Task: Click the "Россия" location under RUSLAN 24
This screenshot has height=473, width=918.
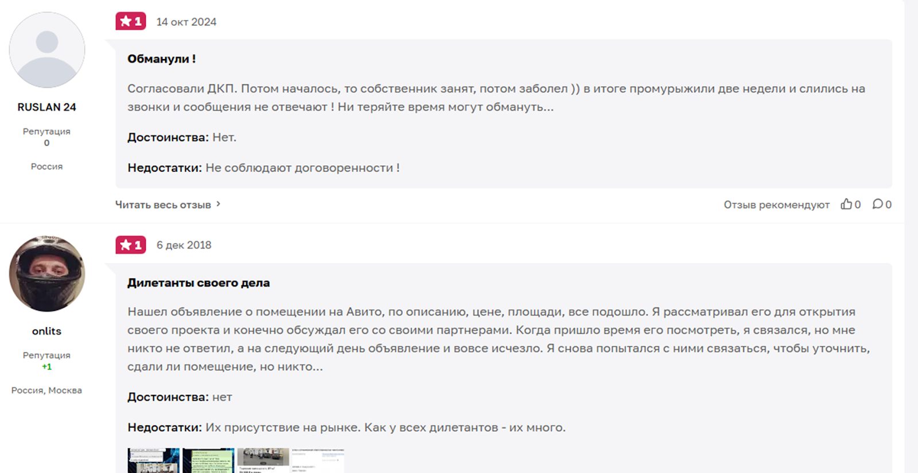Action: pos(47,166)
